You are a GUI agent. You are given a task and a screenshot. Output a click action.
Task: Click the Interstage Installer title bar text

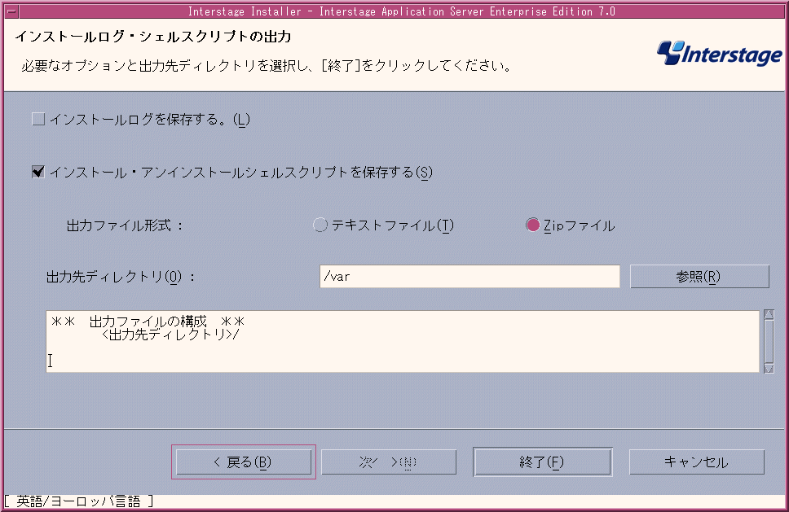[402, 11]
